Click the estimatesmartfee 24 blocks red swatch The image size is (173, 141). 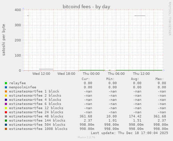click(6, 112)
